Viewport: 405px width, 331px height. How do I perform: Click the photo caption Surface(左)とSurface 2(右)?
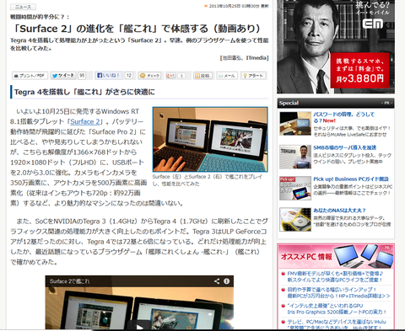coord(207,180)
